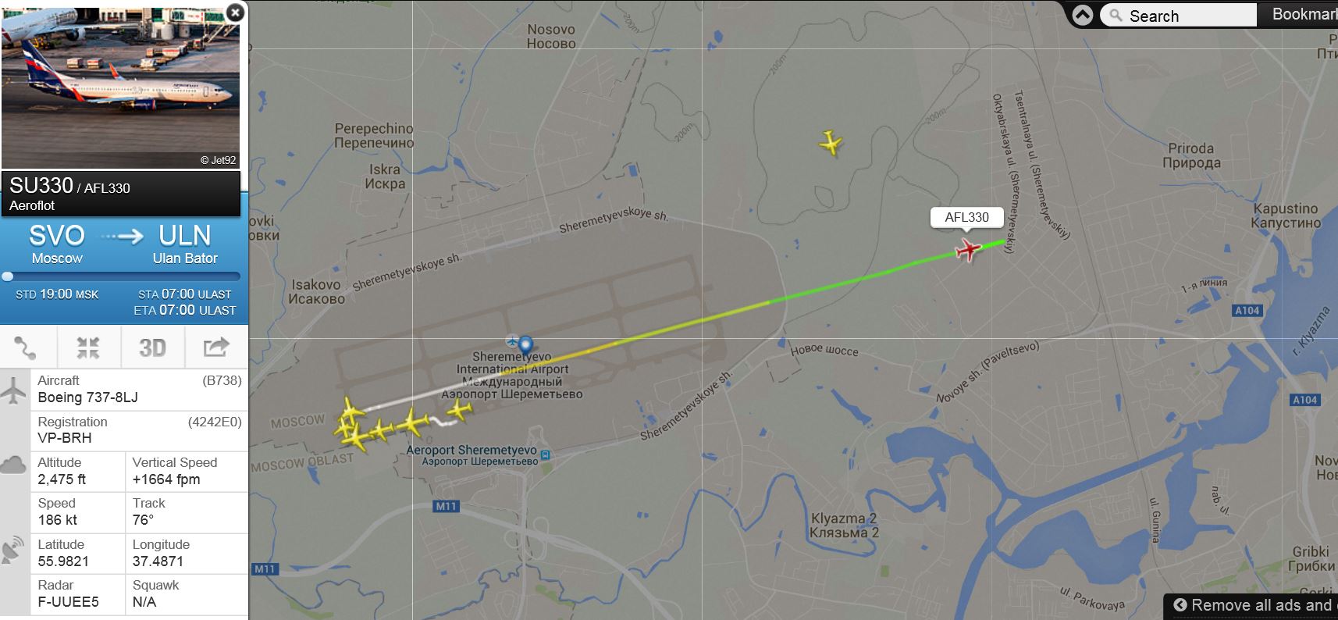Click the Search input field

[x=1178, y=16]
